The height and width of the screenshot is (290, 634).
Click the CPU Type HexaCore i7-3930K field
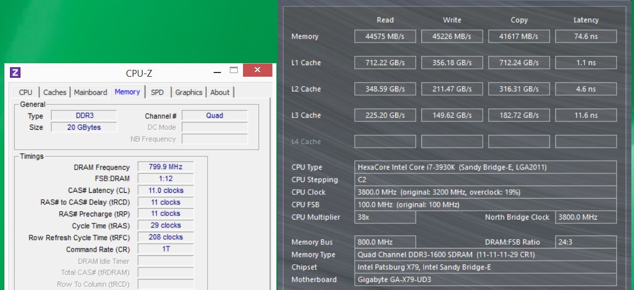coord(485,167)
